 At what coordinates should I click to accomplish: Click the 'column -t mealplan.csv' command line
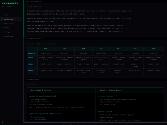(x=41, y=44)
